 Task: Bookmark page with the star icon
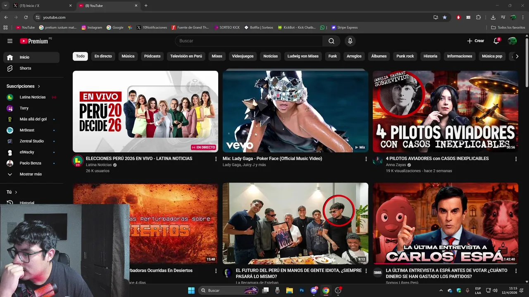[445, 17]
